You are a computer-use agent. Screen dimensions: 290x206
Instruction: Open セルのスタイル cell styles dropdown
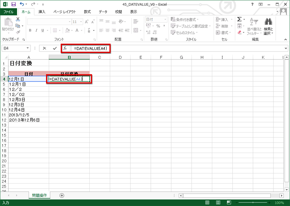(184, 32)
